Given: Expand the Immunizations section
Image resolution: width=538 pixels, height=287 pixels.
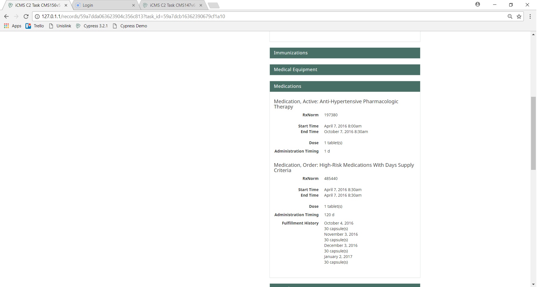Looking at the screenshot, I should (344, 53).
